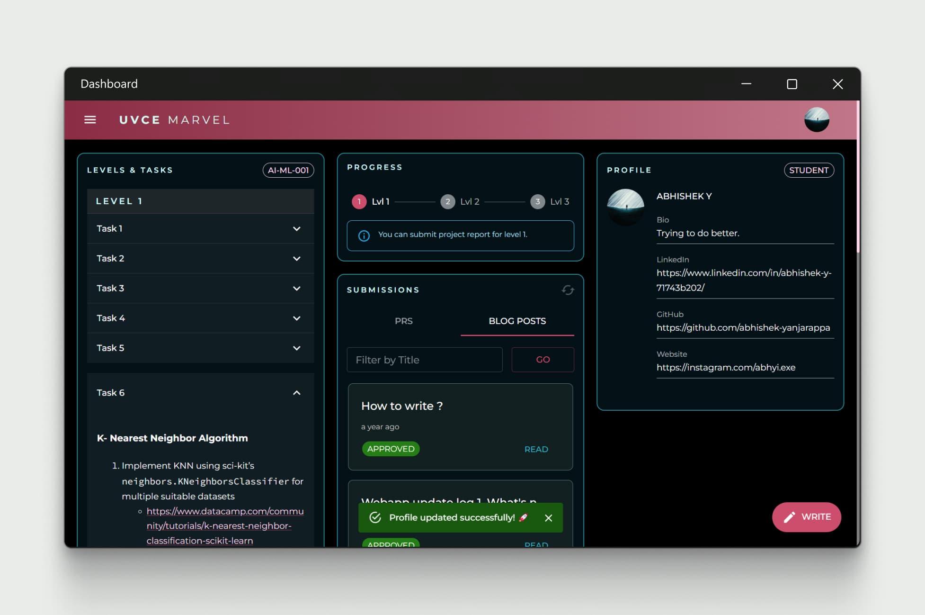Click the user avatar/profile icon
The height and width of the screenshot is (615, 925).
click(818, 119)
